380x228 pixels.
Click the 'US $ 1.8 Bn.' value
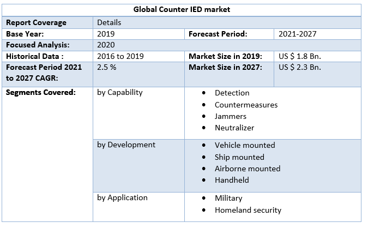(299, 56)
